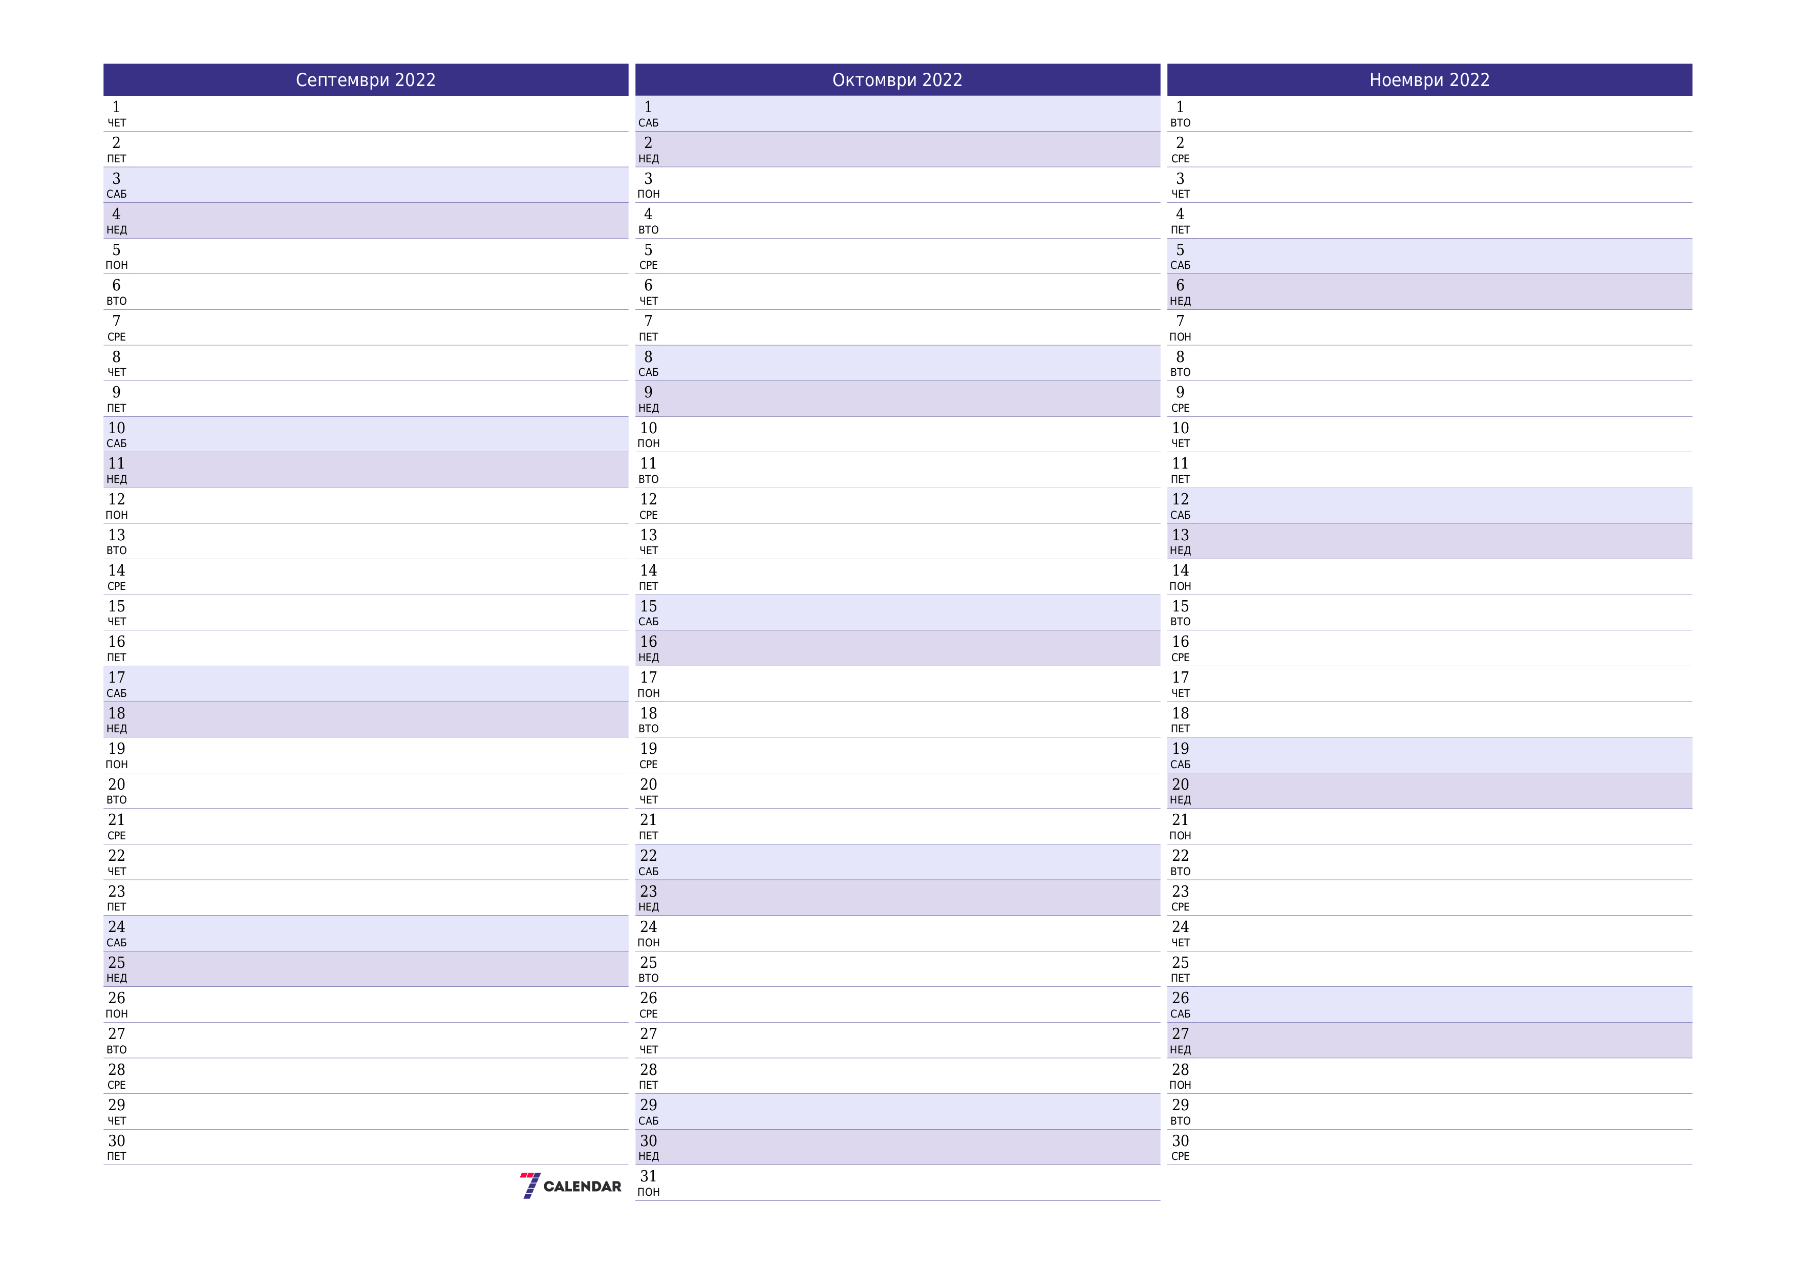Screen dimensions: 1796x1270
Task: Click October 15 САБ highlighted row
Action: [x=897, y=615]
